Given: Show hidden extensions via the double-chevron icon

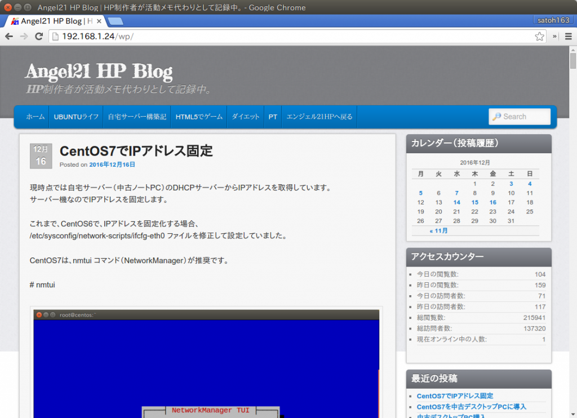Looking at the screenshot, I should point(554,37).
